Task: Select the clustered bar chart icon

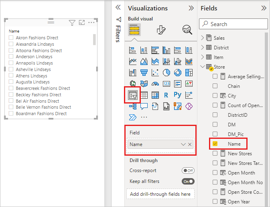Action: click(x=155, y=50)
